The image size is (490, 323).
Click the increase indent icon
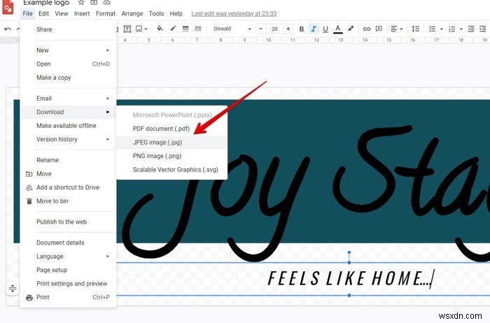(483, 29)
